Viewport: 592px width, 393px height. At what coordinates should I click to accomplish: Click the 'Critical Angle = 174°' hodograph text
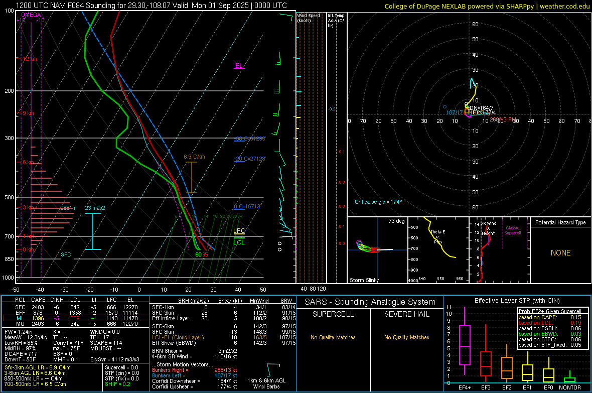378,202
